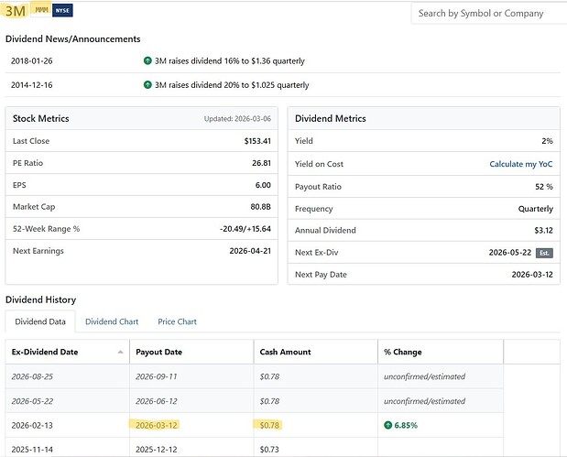Focus the Search by Symbol or Company field
Screen dimensions: 567x457
[489, 14]
